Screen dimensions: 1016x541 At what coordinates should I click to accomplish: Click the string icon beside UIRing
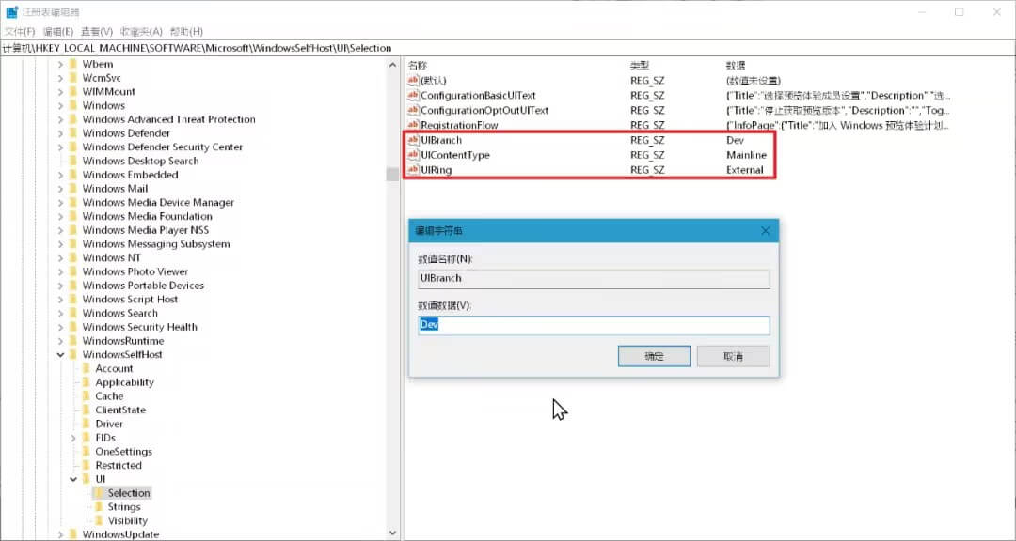coord(412,170)
